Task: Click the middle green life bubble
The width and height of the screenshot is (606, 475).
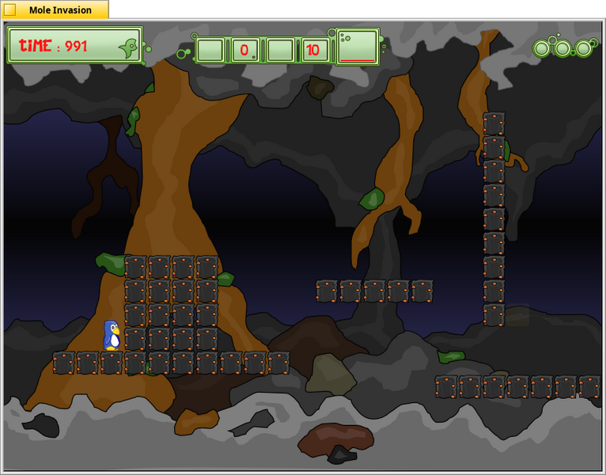Action: [562, 49]
